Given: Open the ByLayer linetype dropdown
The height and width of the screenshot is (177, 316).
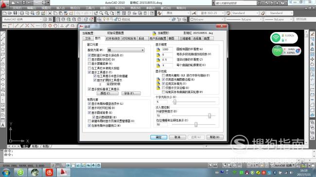Looking at the screenshot, I should point(244,19).
